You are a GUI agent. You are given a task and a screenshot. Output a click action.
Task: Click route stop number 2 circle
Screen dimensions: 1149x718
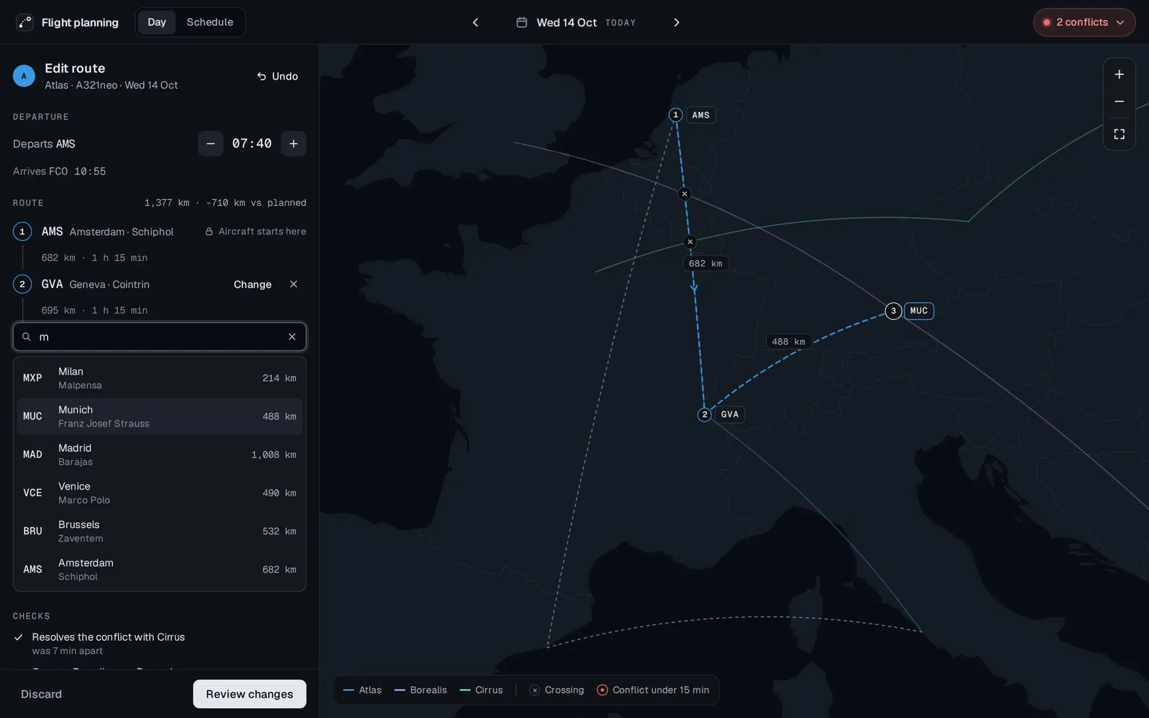[x=22, y=284]
